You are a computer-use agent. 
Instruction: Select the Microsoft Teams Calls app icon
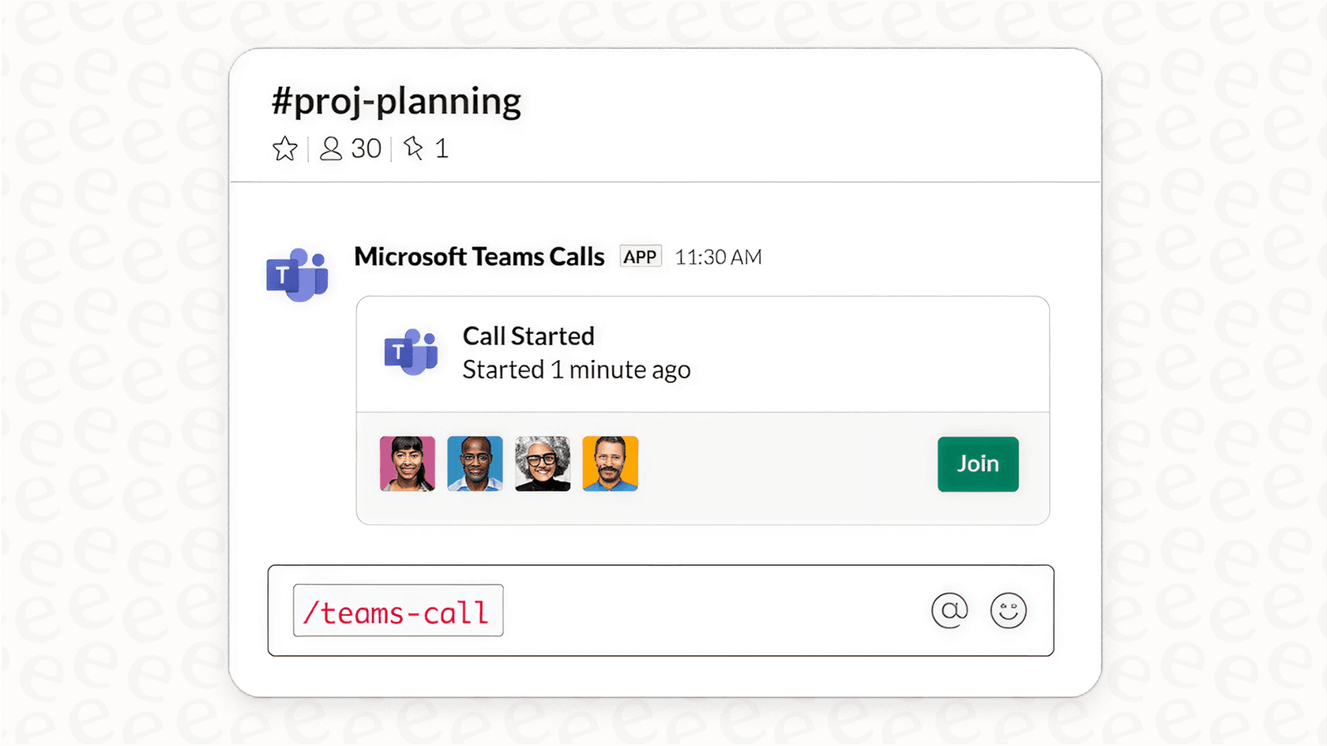[299, 272]
